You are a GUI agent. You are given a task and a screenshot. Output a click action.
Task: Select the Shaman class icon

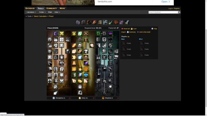pyautogui.click(x=116, y=22)
